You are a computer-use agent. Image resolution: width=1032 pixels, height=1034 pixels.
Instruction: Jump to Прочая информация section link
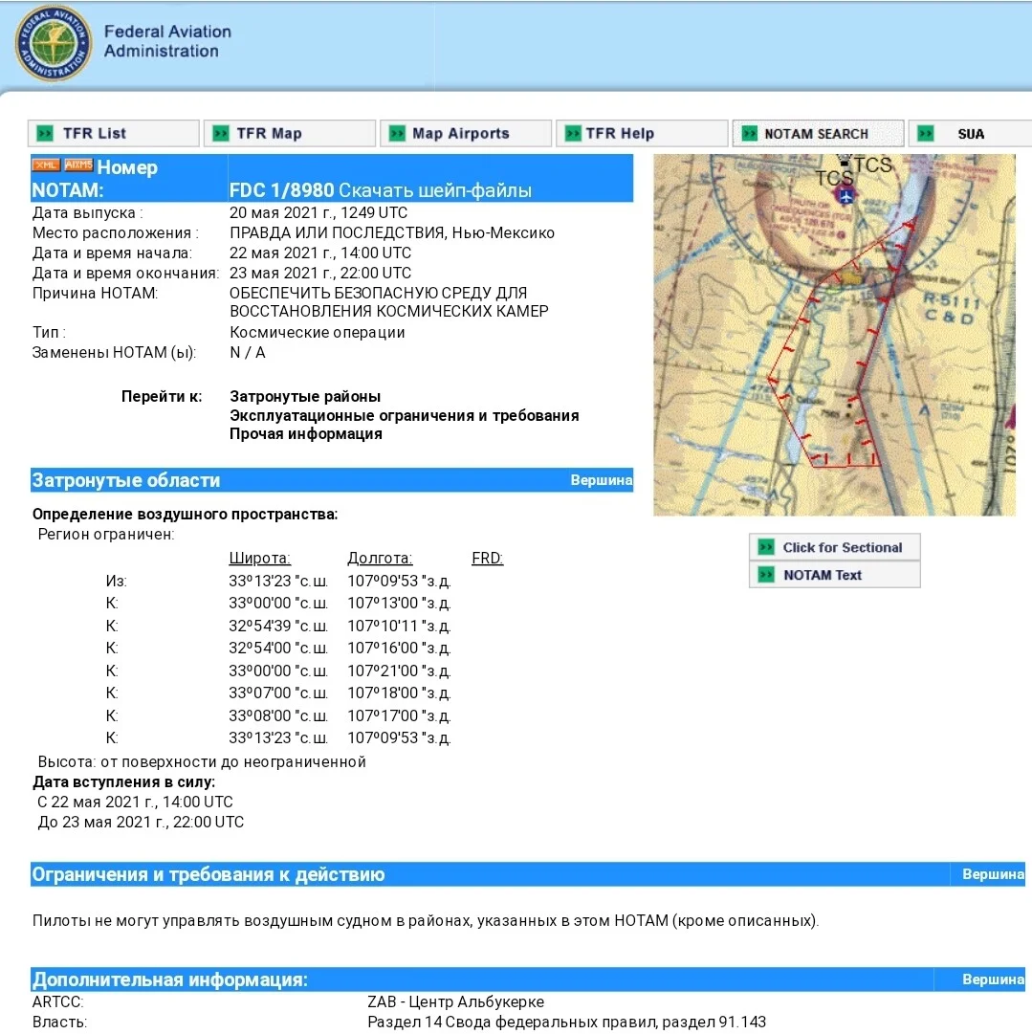306,434
